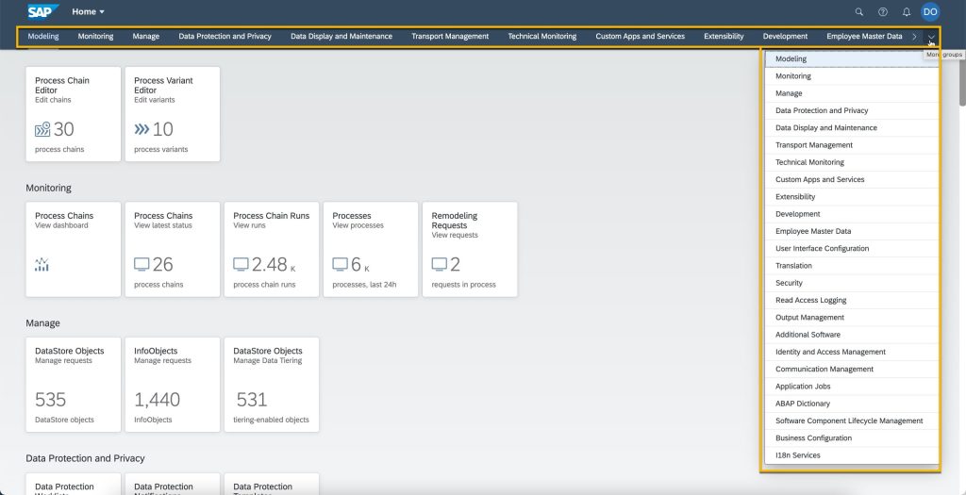Open the search magnifier icon
966x495 pixels.
859,11
